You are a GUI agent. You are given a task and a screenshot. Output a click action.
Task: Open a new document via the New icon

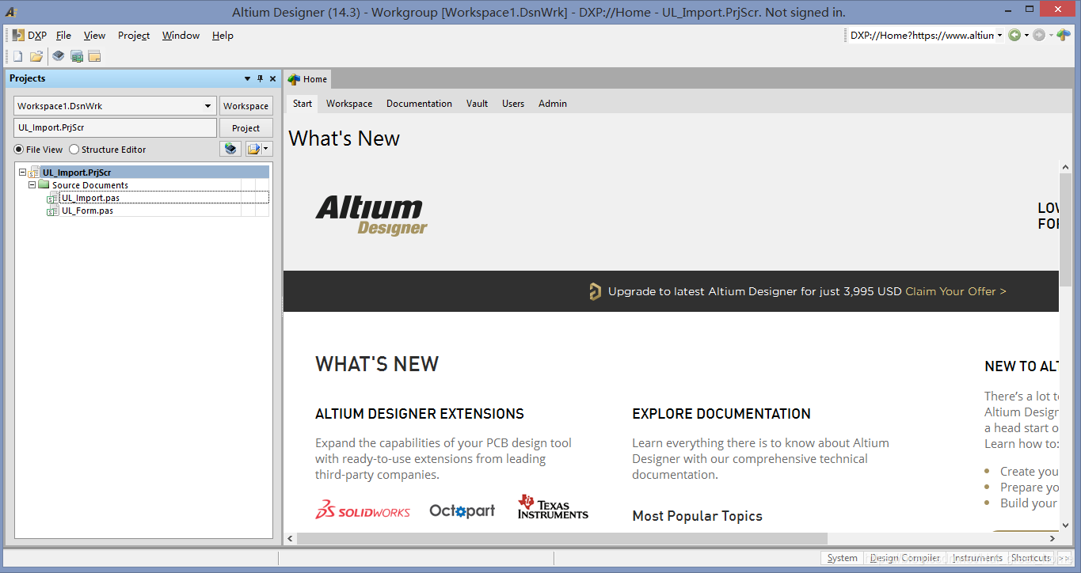(17, 55)
